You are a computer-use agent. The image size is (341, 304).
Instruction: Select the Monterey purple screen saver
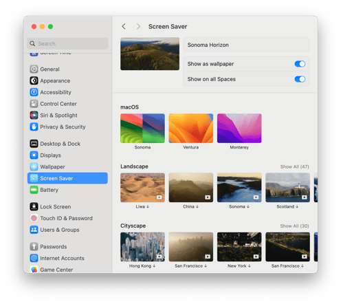tap(239, 129)
